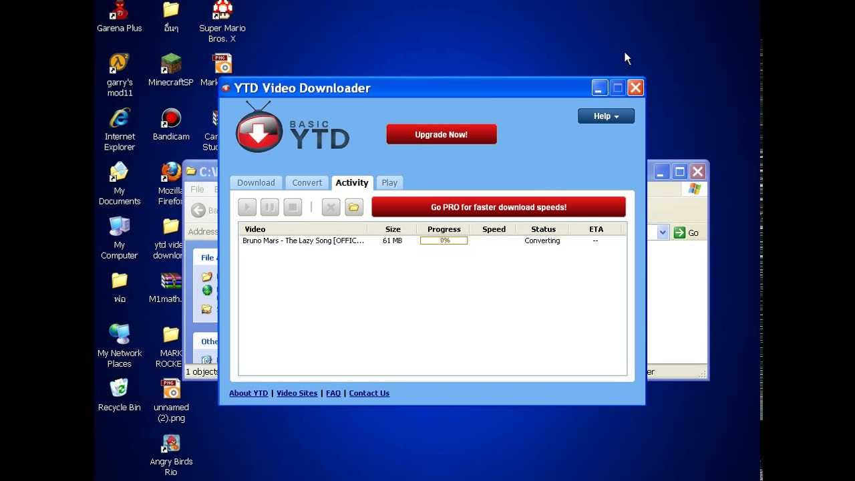Switch to the Convert tab

pos(307,182)
